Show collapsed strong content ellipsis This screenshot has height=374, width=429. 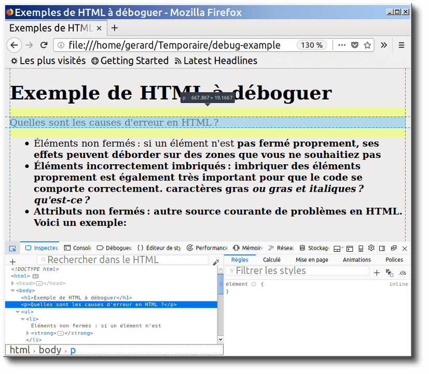click(x=61, y=333)
